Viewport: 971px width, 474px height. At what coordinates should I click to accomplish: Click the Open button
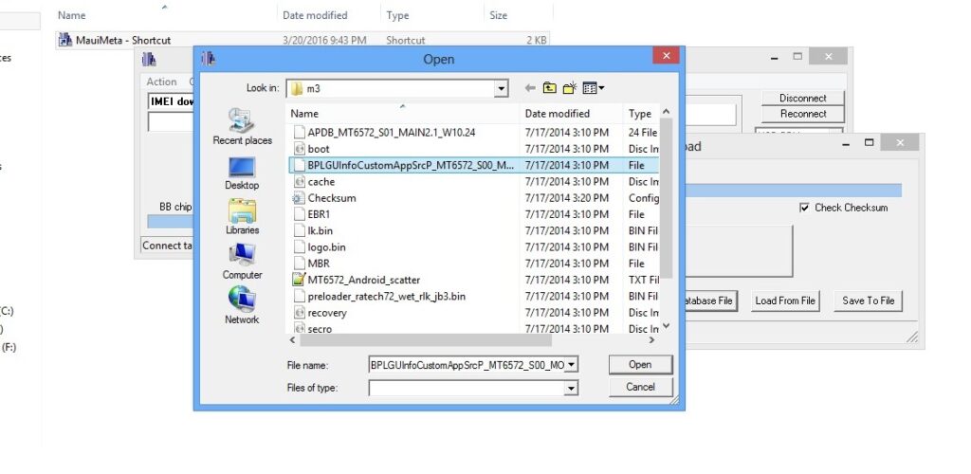(640, 364)
